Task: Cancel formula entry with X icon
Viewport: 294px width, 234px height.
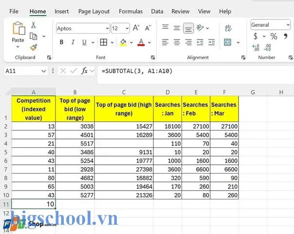Action: [x=63, y=71]
